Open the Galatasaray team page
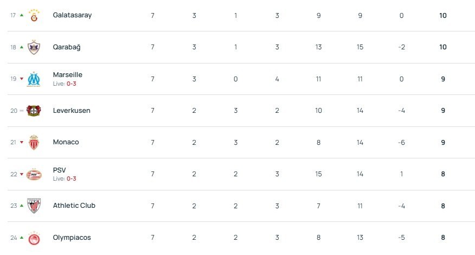475x255 pixels. (72, 15)
